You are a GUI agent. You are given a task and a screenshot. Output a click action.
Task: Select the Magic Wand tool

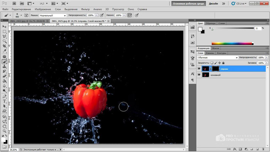5,41
